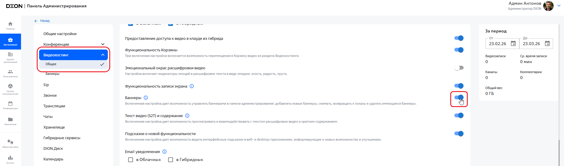The image size is (564, 166).
Task: Click info icon beside Email уведомления
Action: click(164, 152)
